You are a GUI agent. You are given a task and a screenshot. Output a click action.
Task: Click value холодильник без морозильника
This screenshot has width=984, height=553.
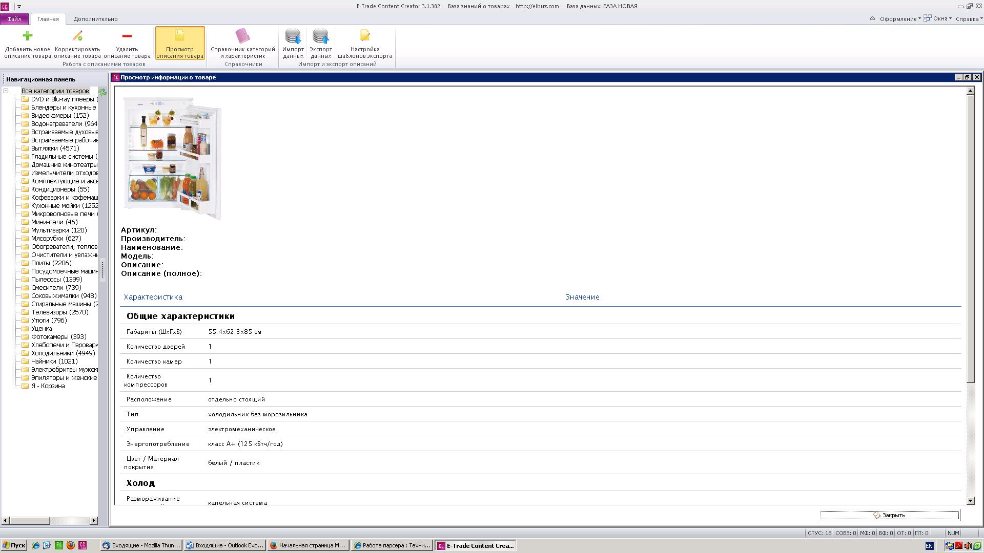258,414
